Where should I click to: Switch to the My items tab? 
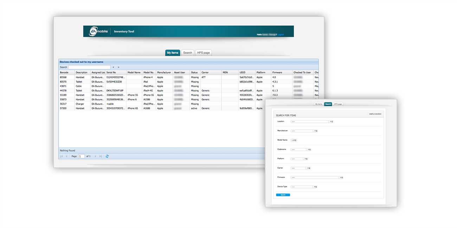173,53
